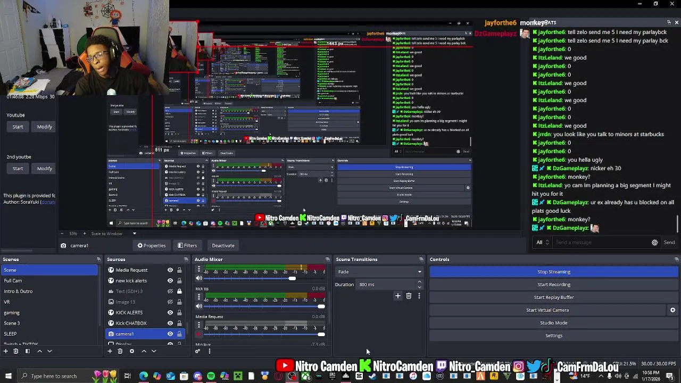This screenshot has width=681, height=383.
Task: Move scene down in Scenes toolbar
Action: coord(49,351)
